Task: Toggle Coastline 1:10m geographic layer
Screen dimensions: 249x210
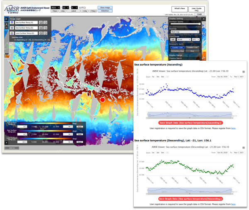Action: click(x=192, y=47)
